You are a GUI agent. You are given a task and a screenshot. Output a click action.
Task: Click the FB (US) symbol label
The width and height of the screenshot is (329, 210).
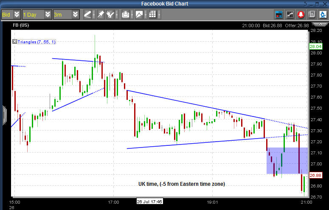coord(21,25)
